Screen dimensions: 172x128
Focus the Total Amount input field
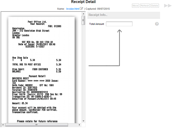(119, 24)
